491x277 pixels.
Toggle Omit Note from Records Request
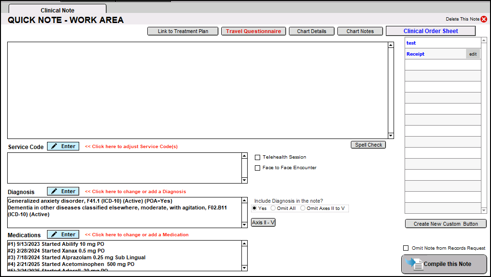click(x=406, y=248)
